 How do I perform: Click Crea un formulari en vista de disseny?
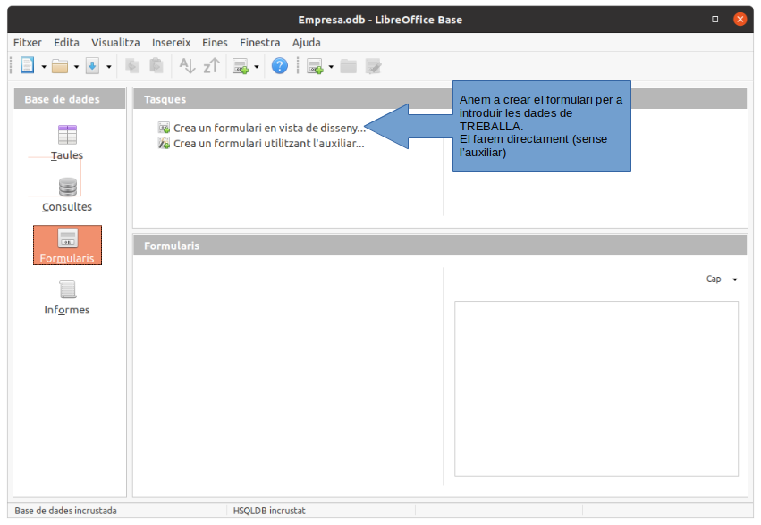(x=269, y=128)
